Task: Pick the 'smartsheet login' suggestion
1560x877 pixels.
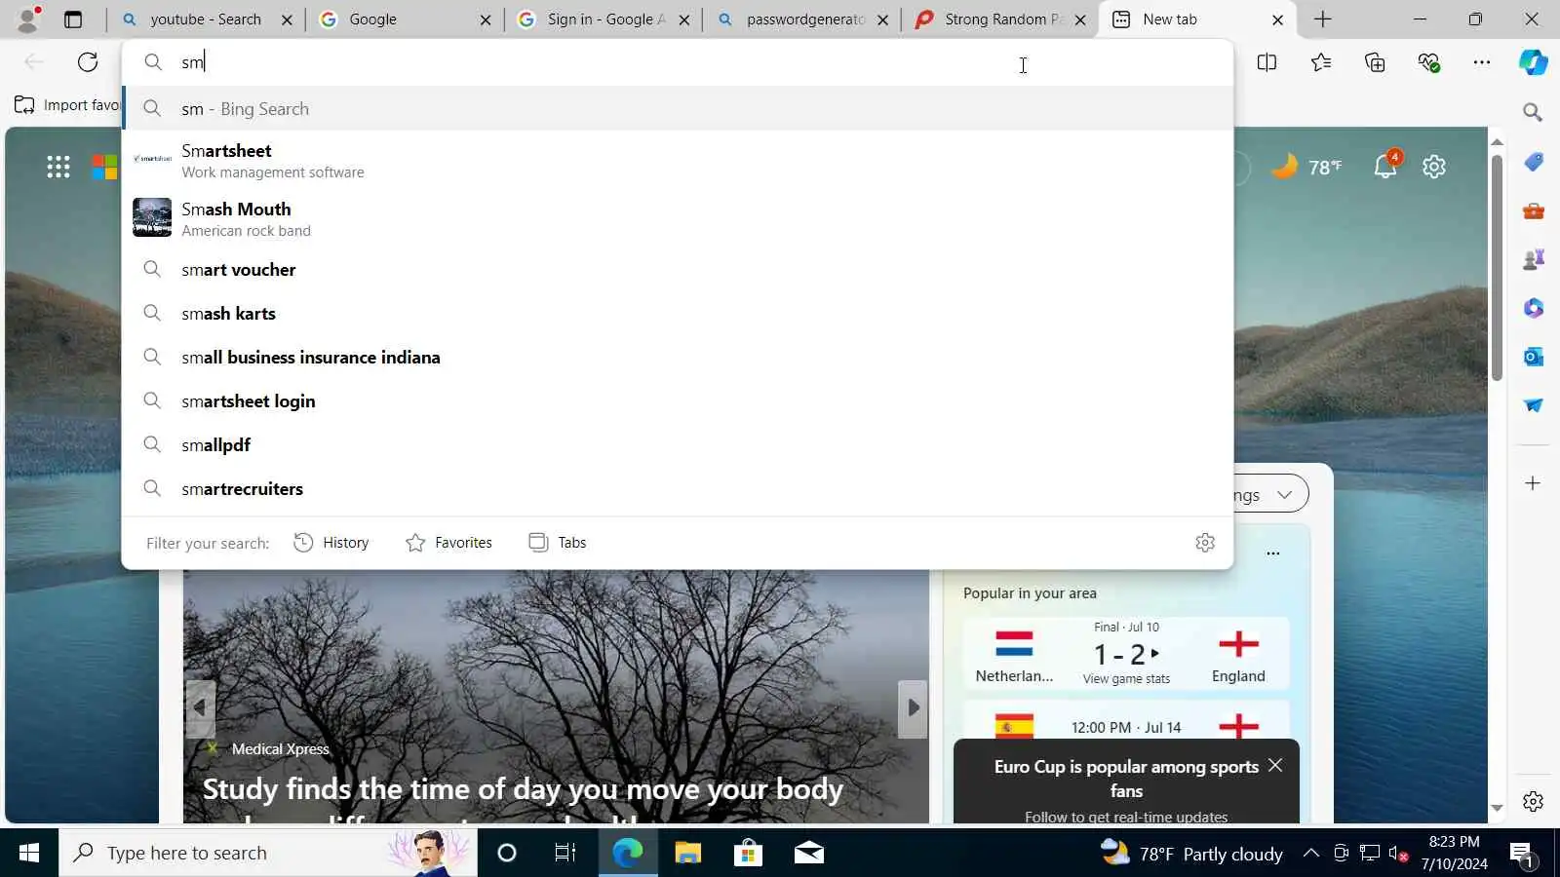Action: click(678, 401)
